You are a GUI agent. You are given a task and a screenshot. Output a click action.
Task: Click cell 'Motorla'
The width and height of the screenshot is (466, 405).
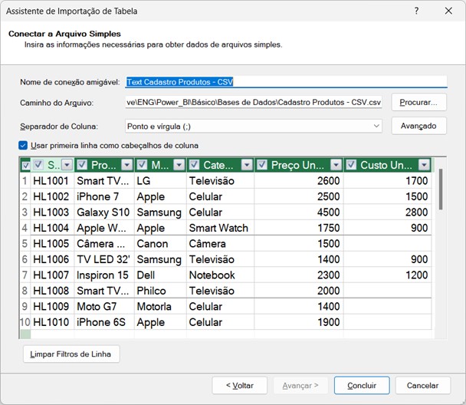(x=160, y=307)
